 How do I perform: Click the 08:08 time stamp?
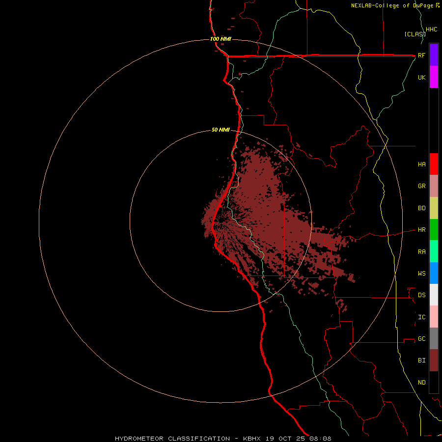[x=320, y=439]
